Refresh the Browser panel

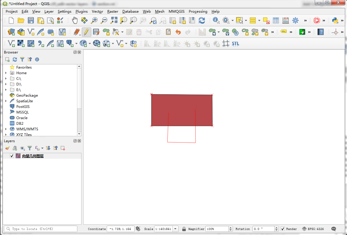pyautogui.click(x=15, y=59)
